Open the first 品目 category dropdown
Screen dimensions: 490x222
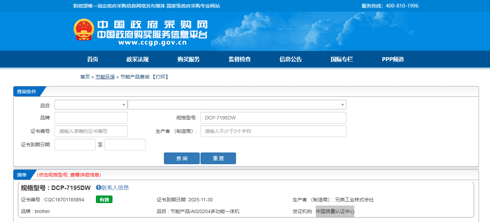click(x=91, y=105)
